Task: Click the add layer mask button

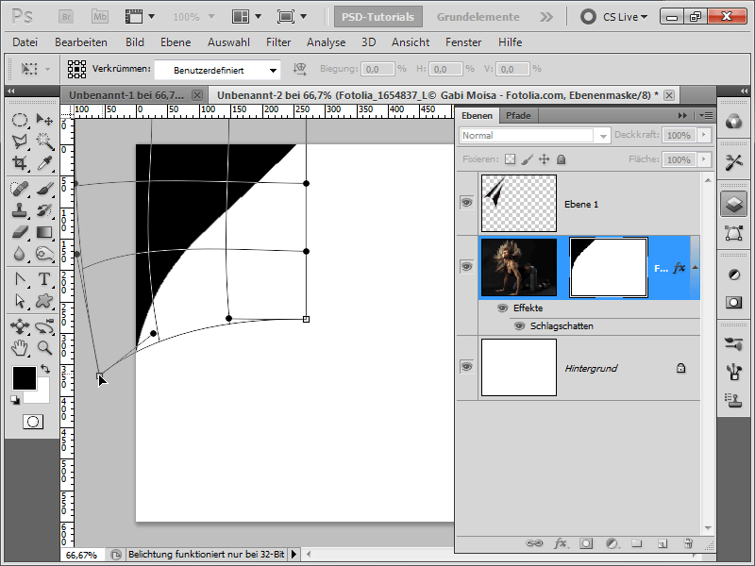Action: tap(586, 543)
